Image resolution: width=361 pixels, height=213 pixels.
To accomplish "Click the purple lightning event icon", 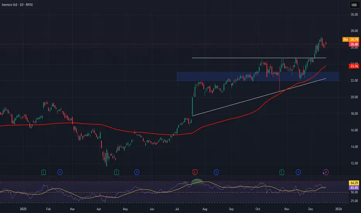I will coord(325,172).
